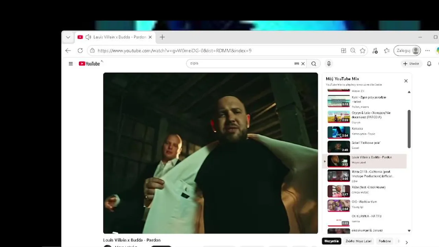Select current Louis Villain x Budda - Pardon entry
This screenshot has width=439, height=247.
pos(364,161)
